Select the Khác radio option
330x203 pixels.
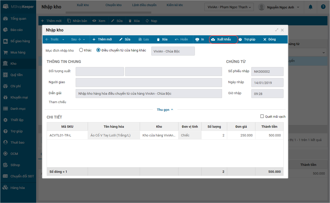tap(81, 50)
